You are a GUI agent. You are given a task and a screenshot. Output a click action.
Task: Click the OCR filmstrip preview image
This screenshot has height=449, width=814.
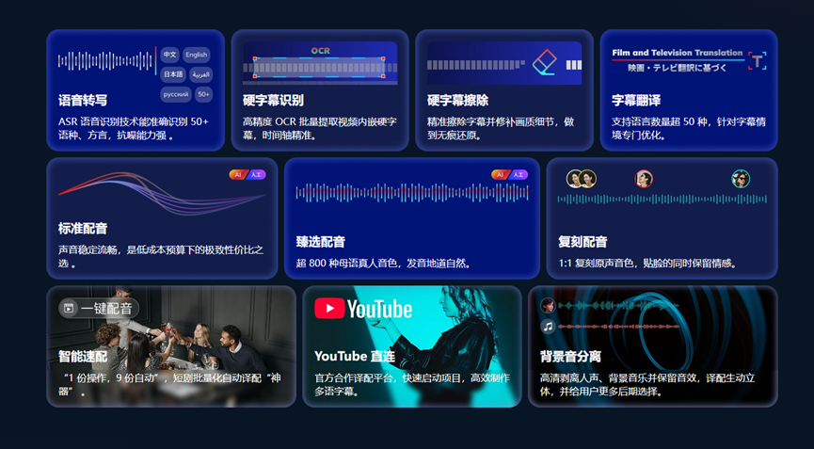[320, 64]
